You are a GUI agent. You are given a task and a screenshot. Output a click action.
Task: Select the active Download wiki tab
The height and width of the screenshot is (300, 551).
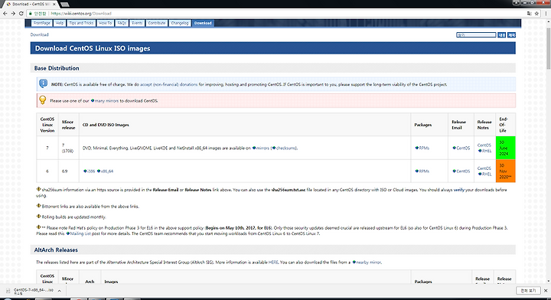(203, 23)
